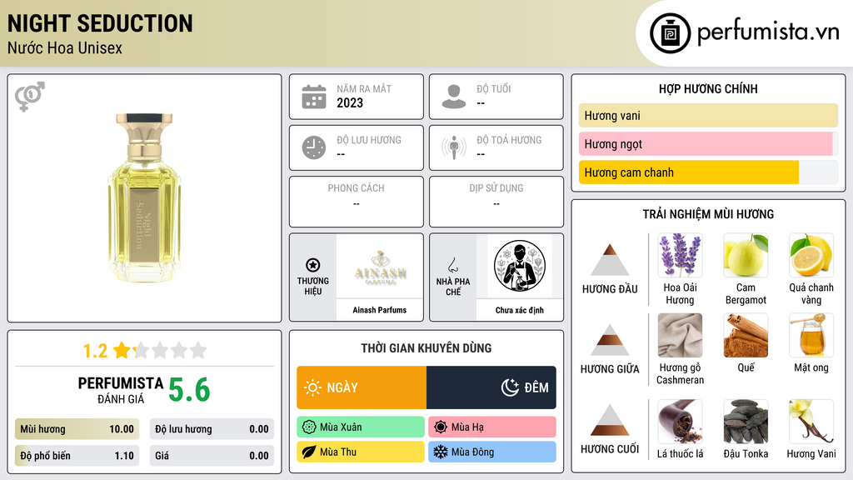Click the snowflake icon for Mùa Đông
The width and height of the screenshot is (853, 480).
pos(441,452)
